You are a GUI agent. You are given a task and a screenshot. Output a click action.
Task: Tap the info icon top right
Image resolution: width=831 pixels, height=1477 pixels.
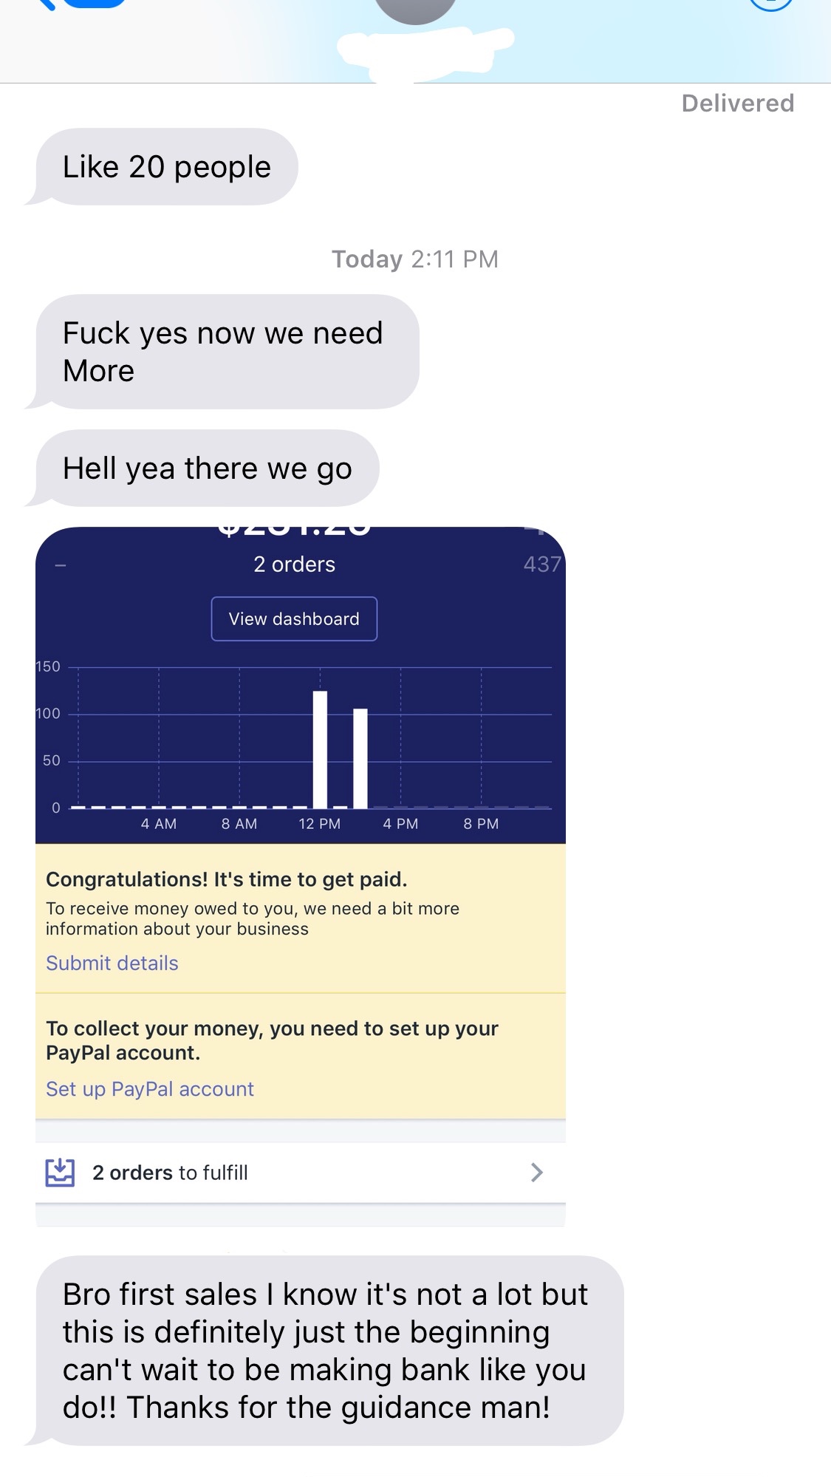[x=771, y=4]
